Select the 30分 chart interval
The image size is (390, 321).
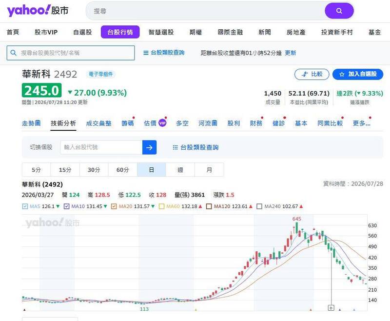point(94,170)
